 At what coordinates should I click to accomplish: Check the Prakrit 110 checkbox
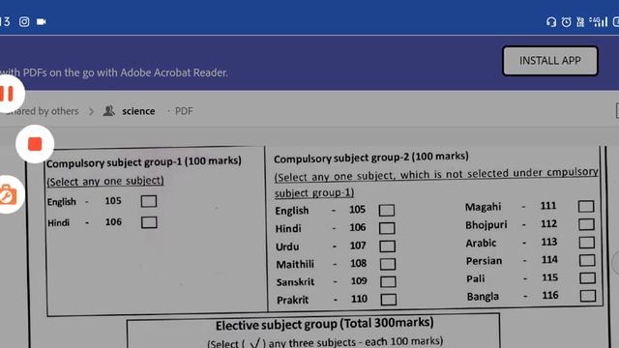pyautogui.click(x=389, y=300)
